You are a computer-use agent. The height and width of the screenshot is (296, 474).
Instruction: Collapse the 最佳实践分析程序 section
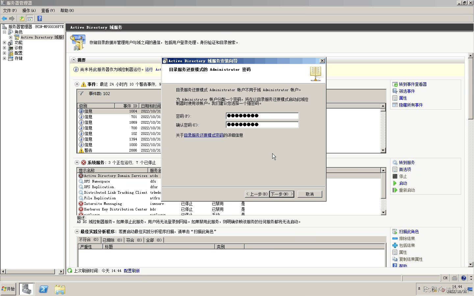[77, 232]
